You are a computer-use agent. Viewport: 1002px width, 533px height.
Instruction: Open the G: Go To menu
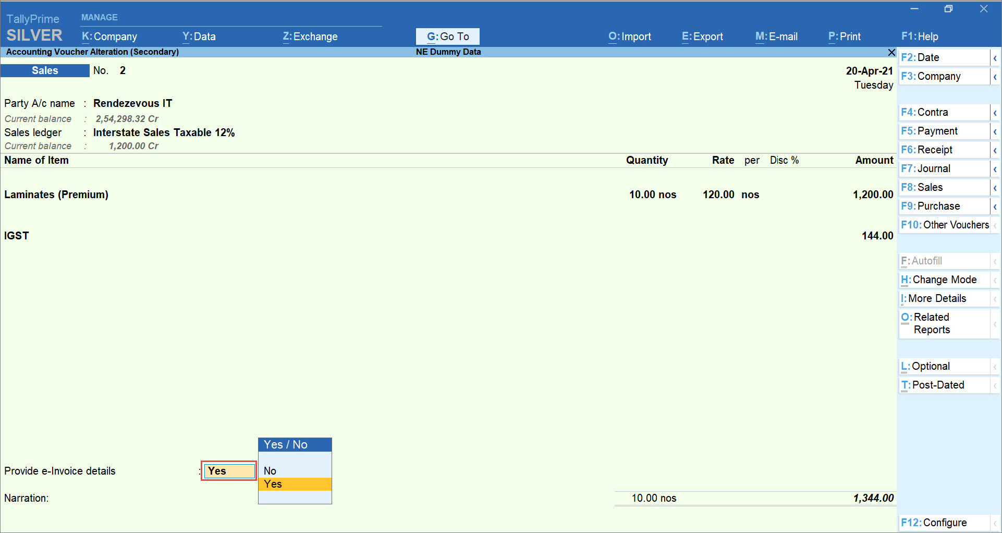(x=447, y=37)
